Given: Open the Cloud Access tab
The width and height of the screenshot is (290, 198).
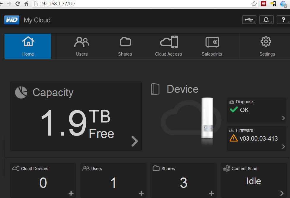Looking at the screenshot, I should 168,46.
